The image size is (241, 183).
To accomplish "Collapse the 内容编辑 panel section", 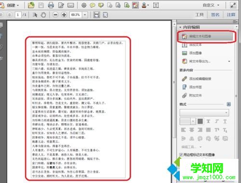I will [x=180, y=27].
